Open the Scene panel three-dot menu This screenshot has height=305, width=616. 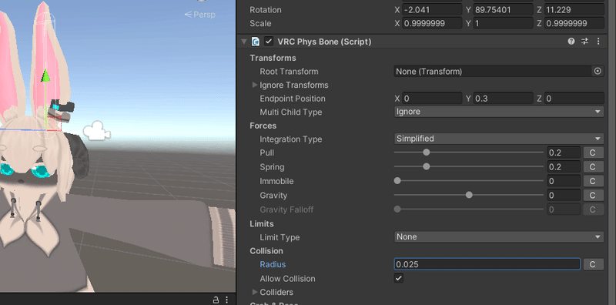pos(227,300)
